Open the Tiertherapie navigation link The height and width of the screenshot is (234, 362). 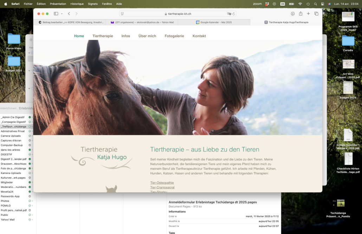103,36
